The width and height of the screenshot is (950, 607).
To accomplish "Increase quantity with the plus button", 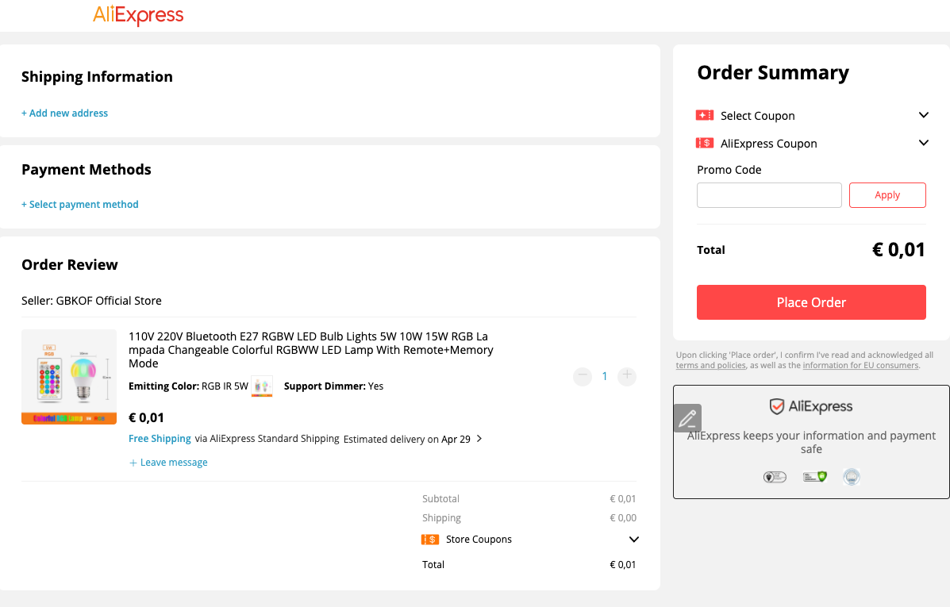I will [x=627, y=376].
